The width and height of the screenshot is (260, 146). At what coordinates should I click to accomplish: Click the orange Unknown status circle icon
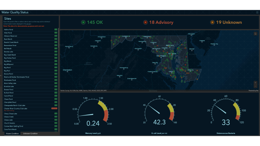point(212,22)
